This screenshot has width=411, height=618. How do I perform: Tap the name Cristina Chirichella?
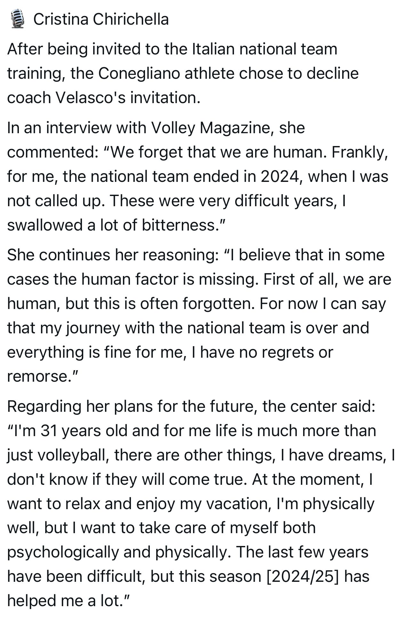(101, 19)
